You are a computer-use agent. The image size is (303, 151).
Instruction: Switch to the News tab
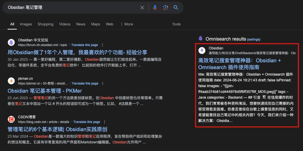(81, 24)
